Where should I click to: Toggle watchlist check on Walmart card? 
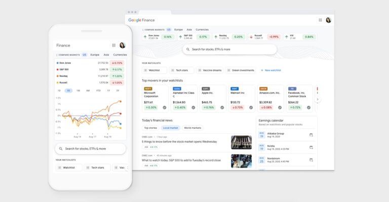pyautogui.click(x=251, y=108)
